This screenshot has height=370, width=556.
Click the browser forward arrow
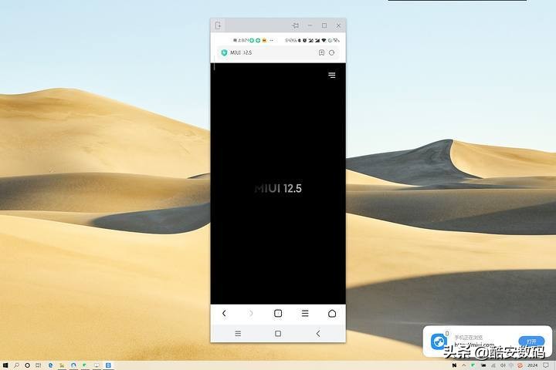pyautogui.click(x=251, y=314)
